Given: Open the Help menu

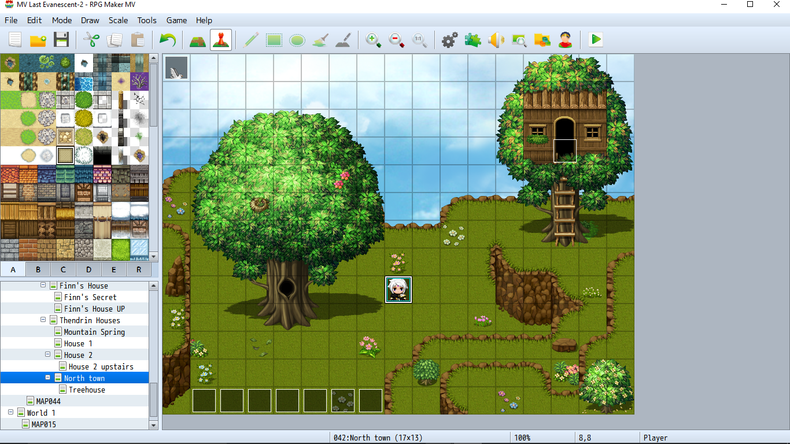Looking at the screenshot, I should pyautogui.click(x=204, y=20).
